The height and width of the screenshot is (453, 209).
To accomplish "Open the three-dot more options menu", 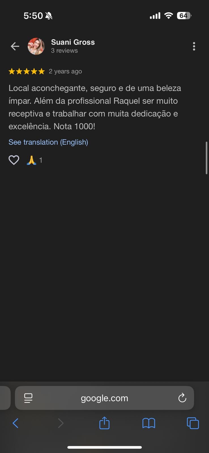I will tap(194, 46).
